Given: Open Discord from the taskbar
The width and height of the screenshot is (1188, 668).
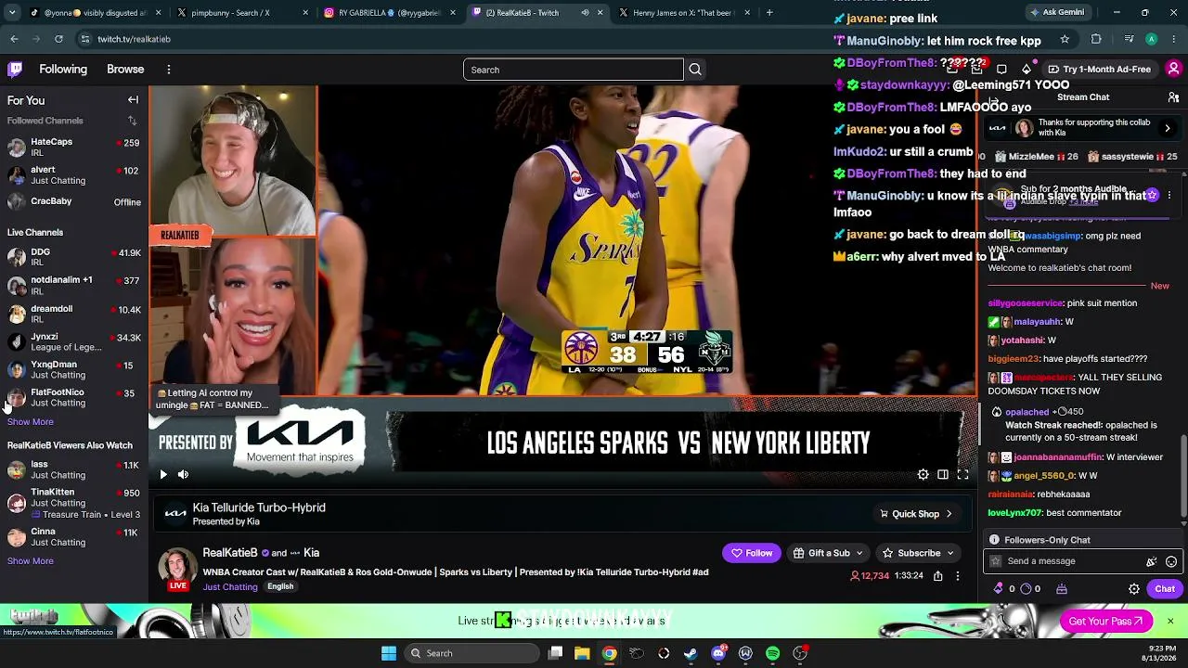Looking at the screenshot, I should tap(718, 653).
